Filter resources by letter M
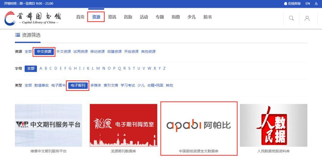The height and width of the screenshot is (158, 322). click(x=98, y=68)
